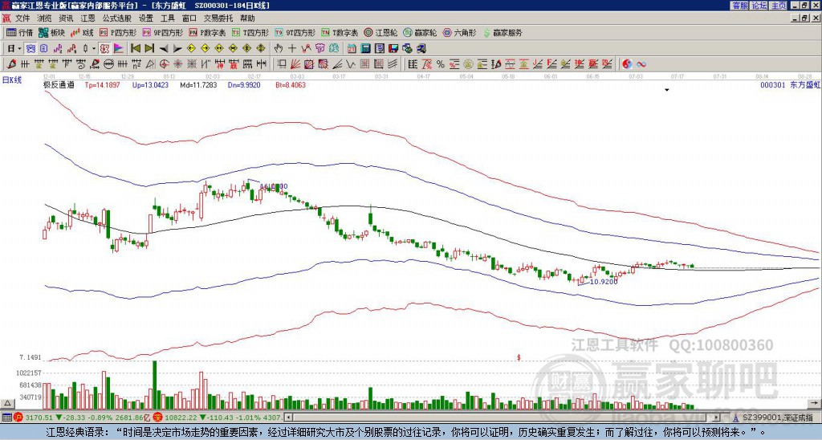Open the 赢家轮 wheel tool

coord(420,32)
